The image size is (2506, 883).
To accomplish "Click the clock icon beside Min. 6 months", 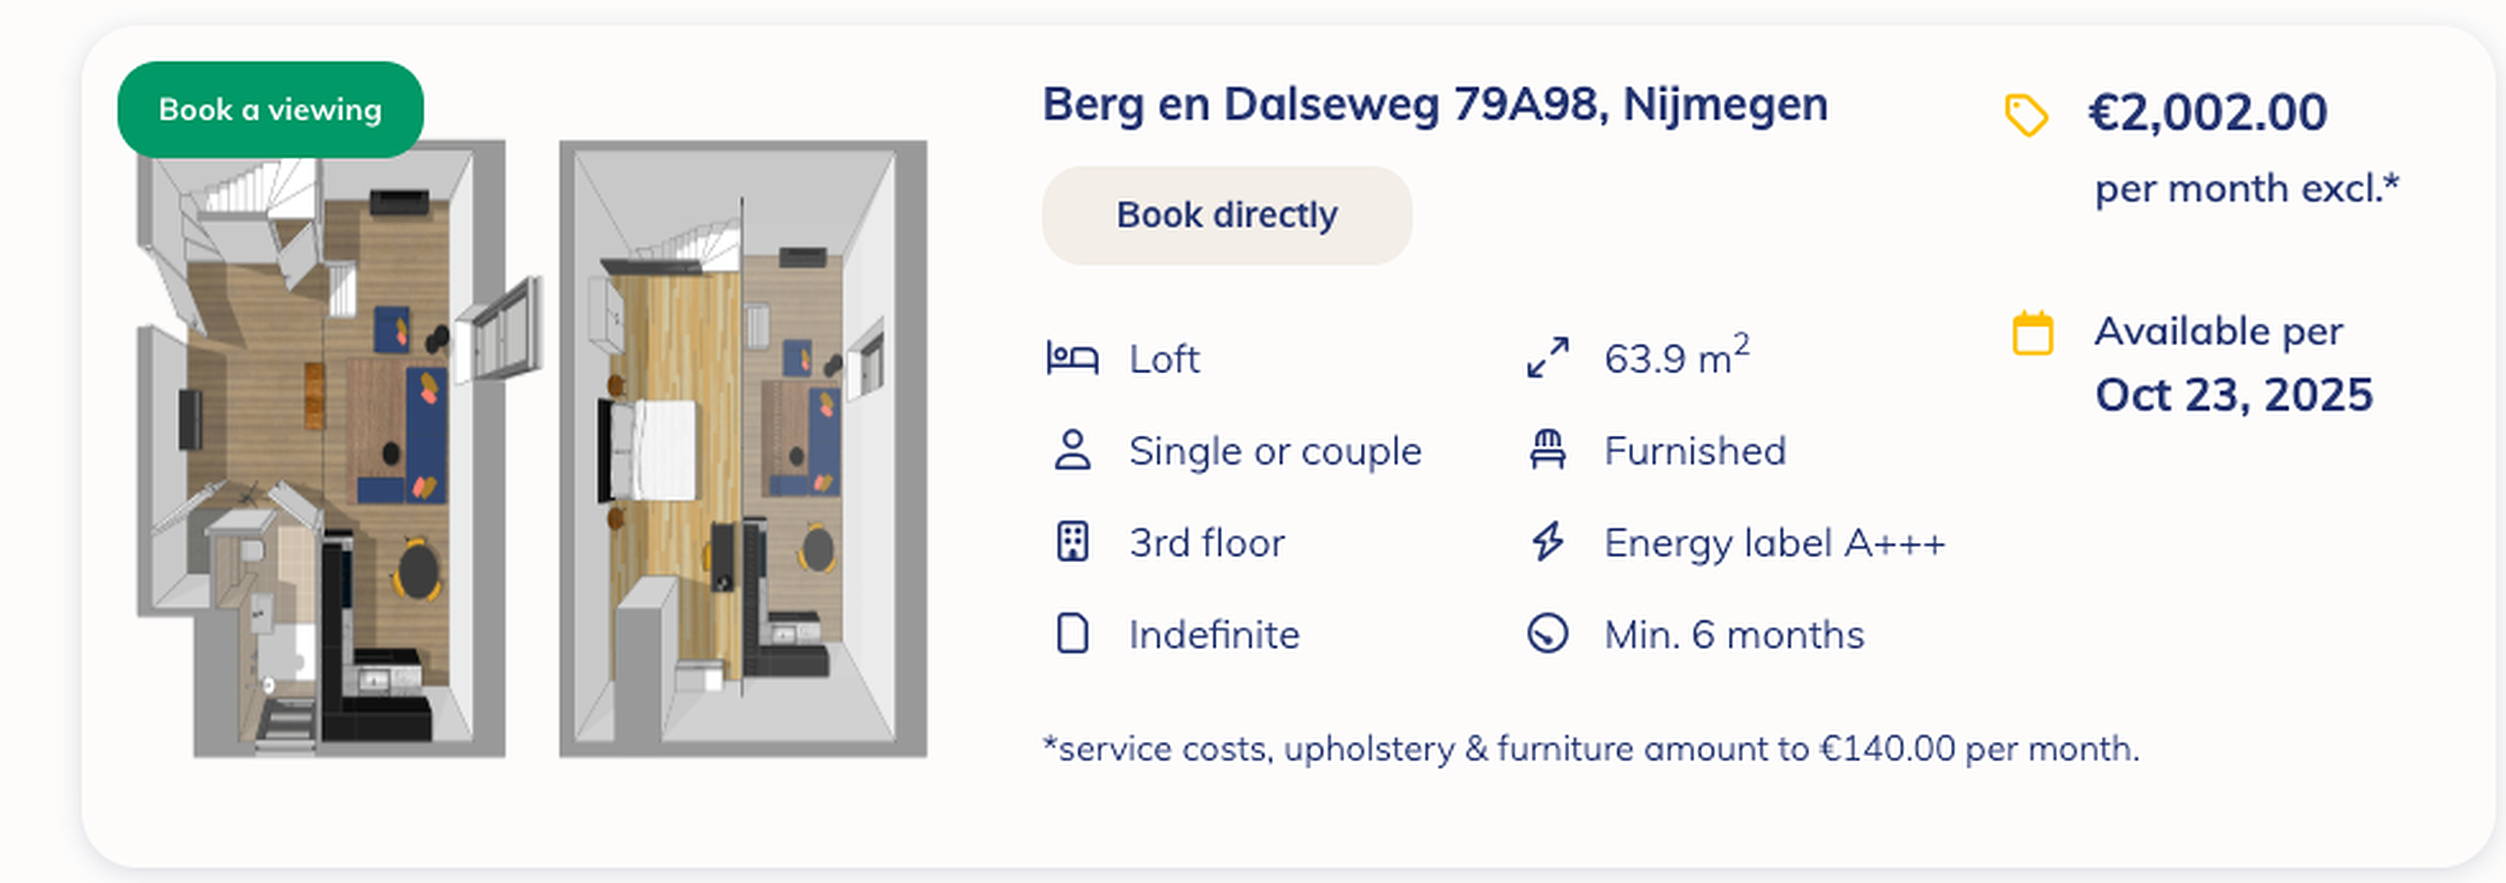I will coord(1547,634).
